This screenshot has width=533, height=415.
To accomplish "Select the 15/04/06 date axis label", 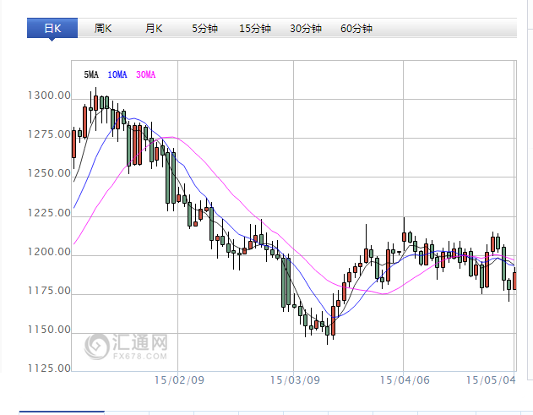I will point(404,382).
